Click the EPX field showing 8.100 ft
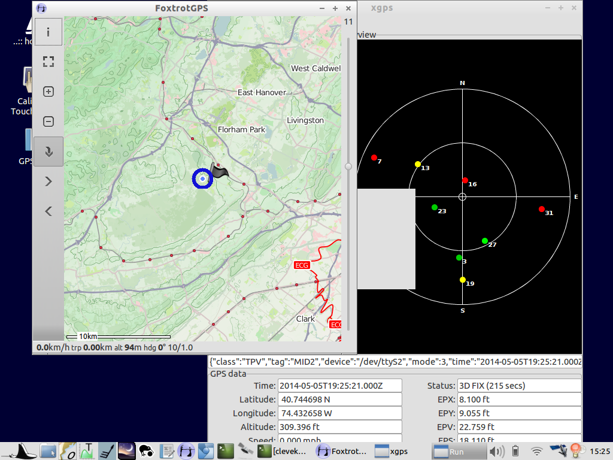This screenshot has width=613, height=460. pyautogui.click(x=519, y=400)
